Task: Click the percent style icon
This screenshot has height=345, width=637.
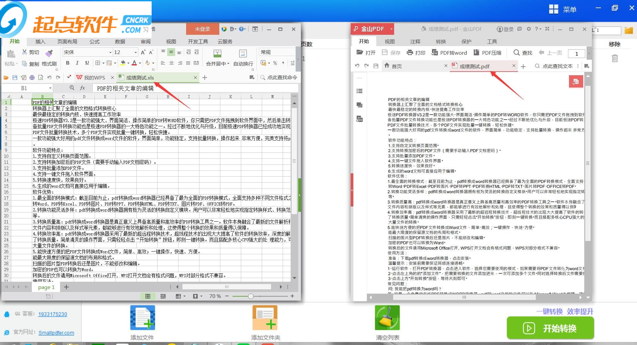Action: (275, 63)
